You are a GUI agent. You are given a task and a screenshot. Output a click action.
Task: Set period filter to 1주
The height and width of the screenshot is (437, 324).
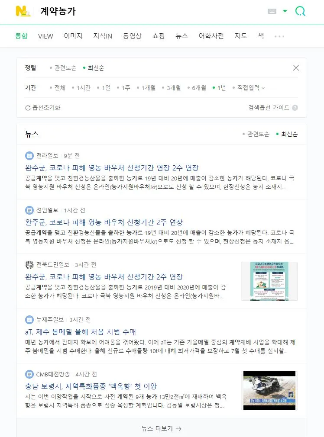[123, 88]
